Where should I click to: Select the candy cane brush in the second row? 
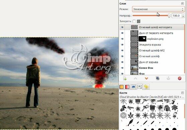145,108
